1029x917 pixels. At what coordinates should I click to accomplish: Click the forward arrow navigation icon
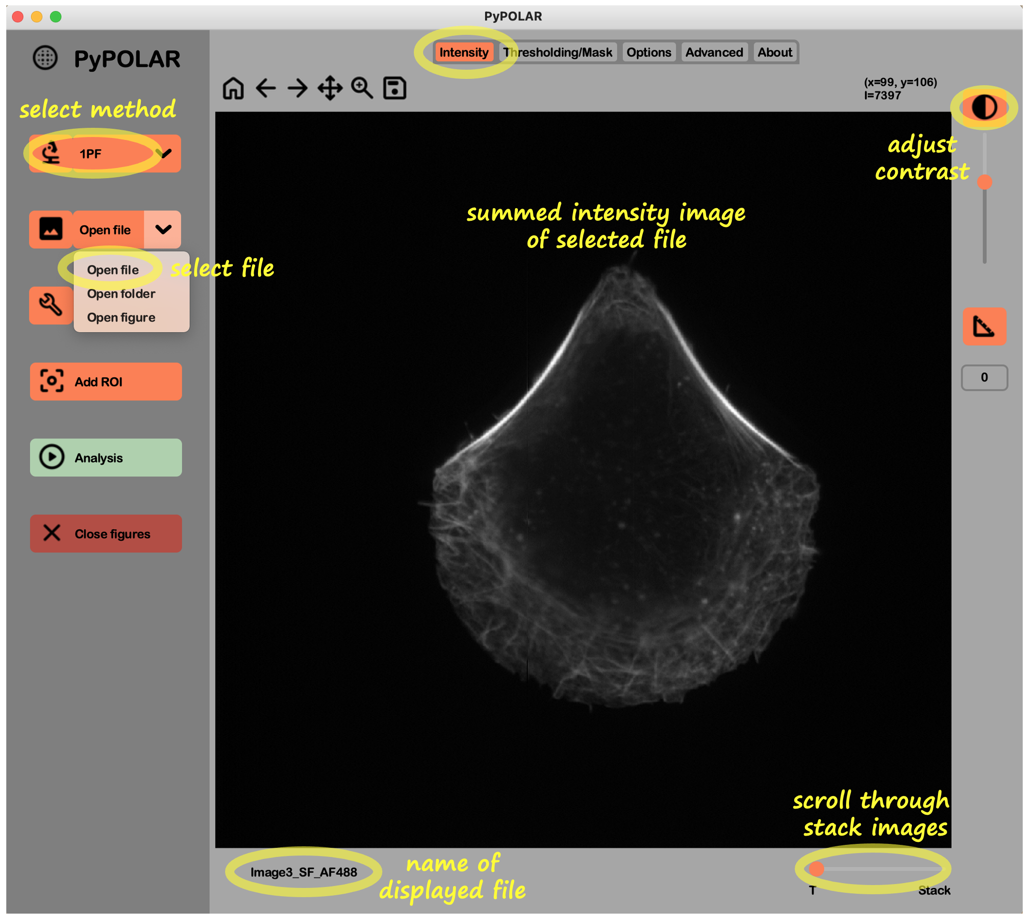point(297,89)
